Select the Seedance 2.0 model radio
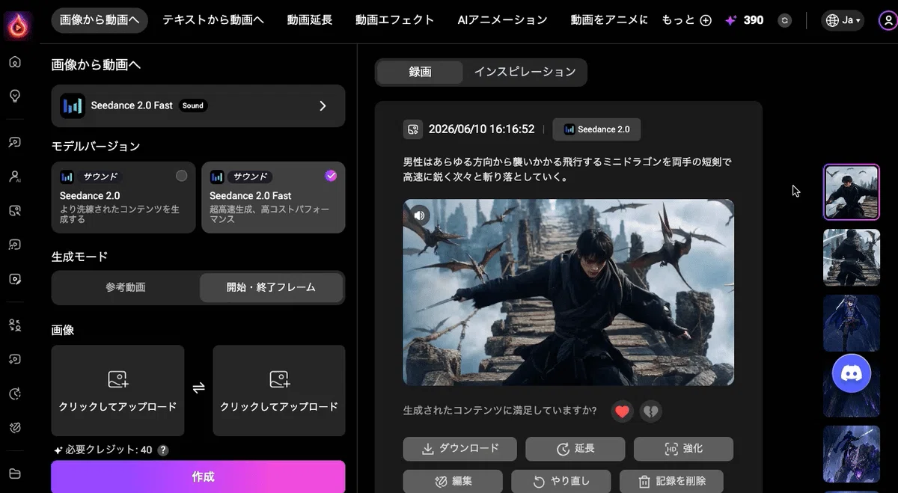898x493 pixels. tap(181, 177)
